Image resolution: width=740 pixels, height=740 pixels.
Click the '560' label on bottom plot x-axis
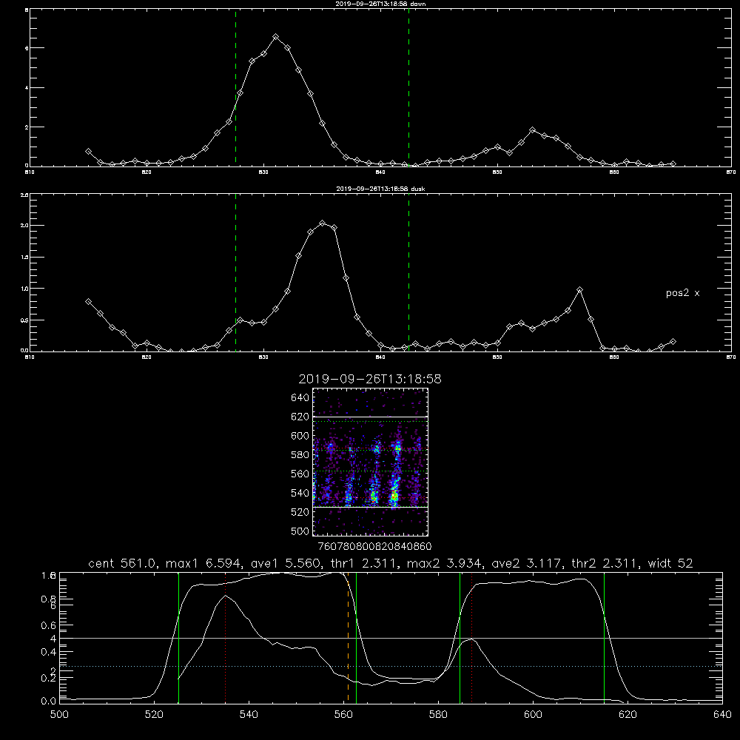[343, 715]
